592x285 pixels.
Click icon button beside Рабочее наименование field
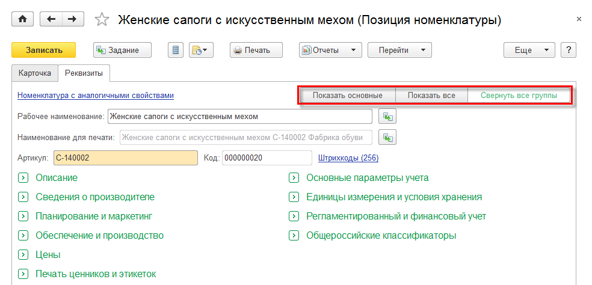pos(387,116)
